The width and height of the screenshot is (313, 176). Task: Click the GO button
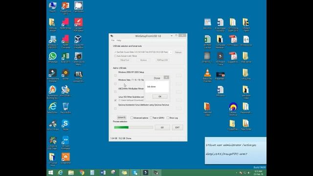[x=162, y=128]
